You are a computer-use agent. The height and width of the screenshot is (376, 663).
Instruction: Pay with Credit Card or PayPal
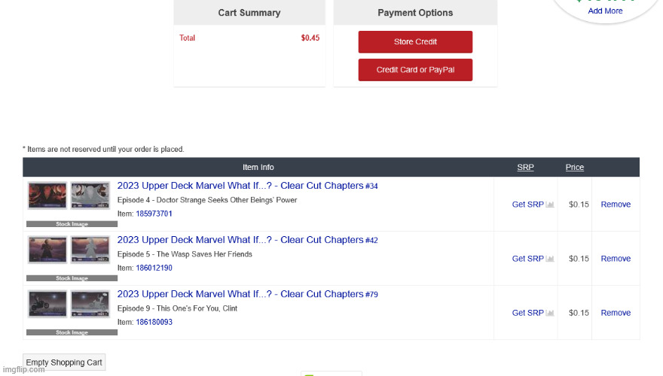[x=415, y=70]
